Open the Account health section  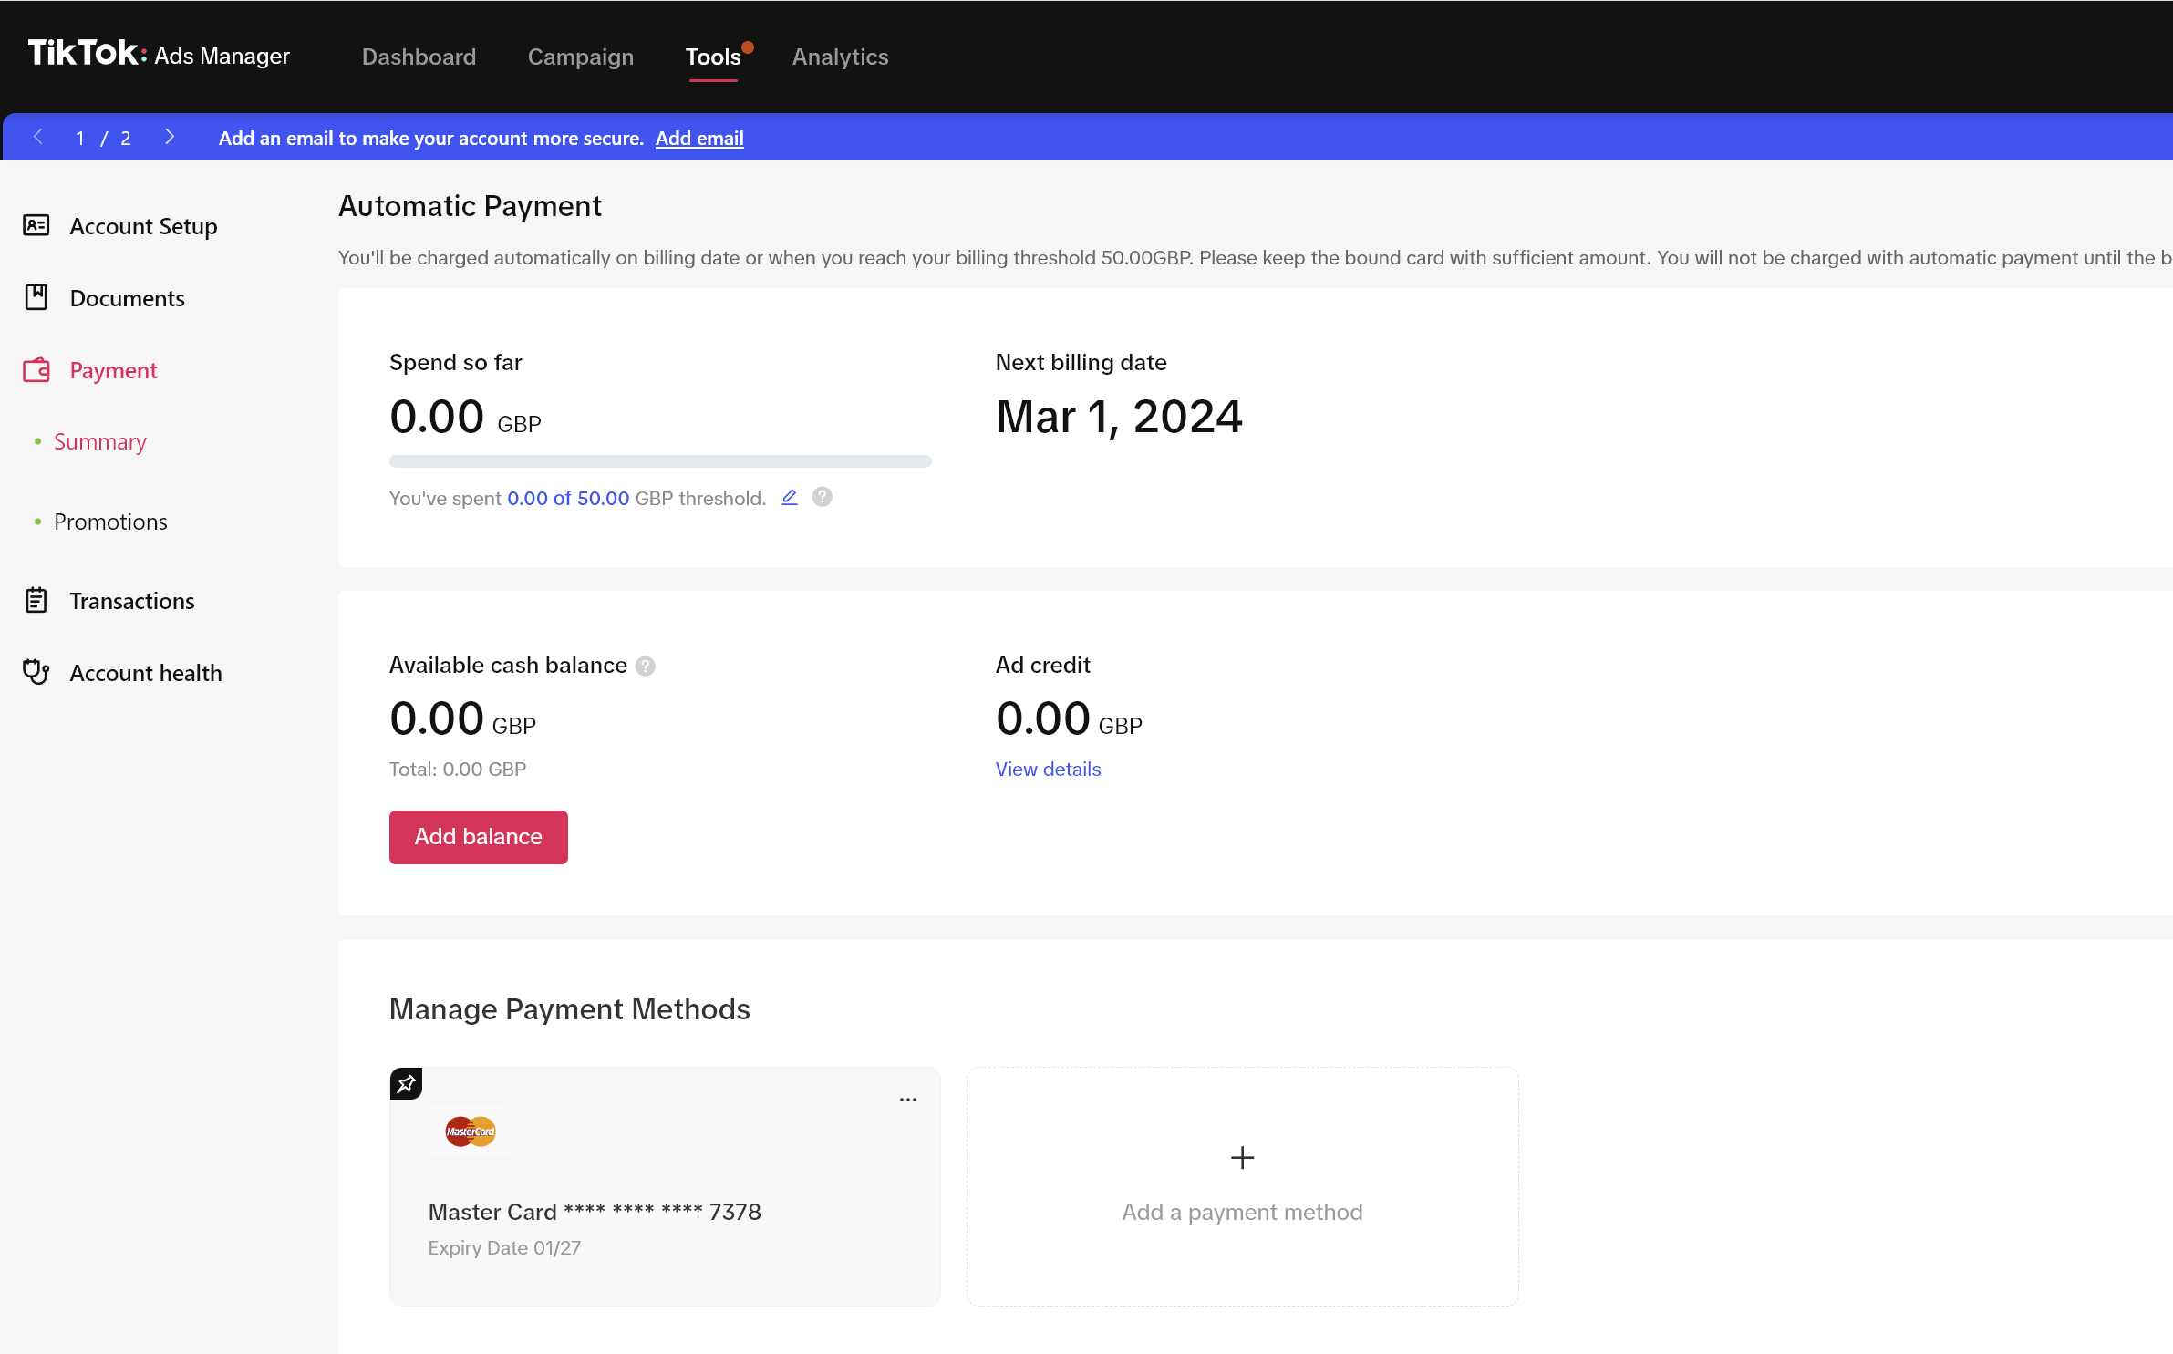click(146, 673)
